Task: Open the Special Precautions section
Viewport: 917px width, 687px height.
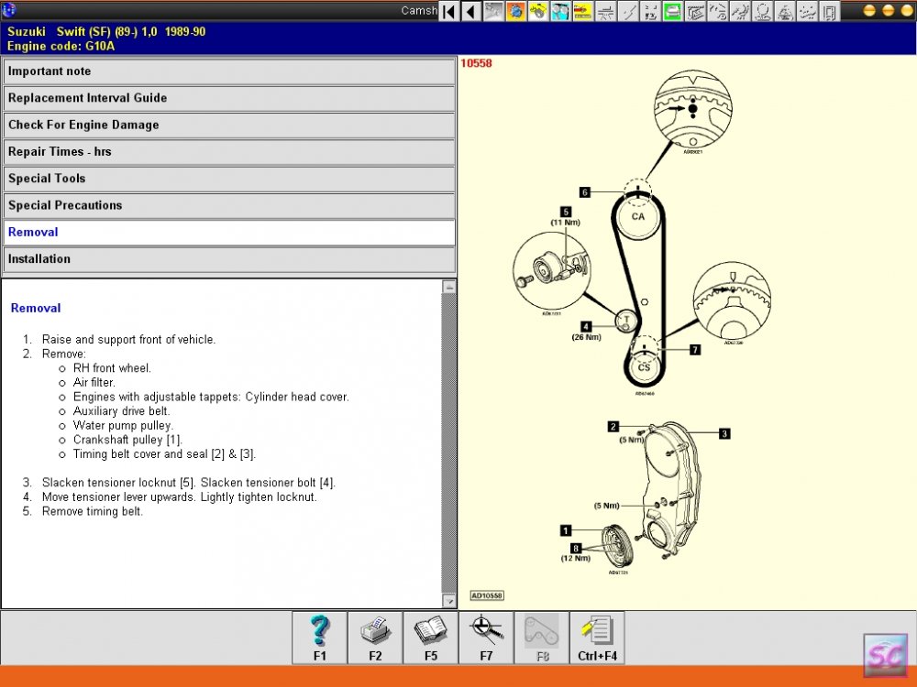Action: (x=229, y=205)
